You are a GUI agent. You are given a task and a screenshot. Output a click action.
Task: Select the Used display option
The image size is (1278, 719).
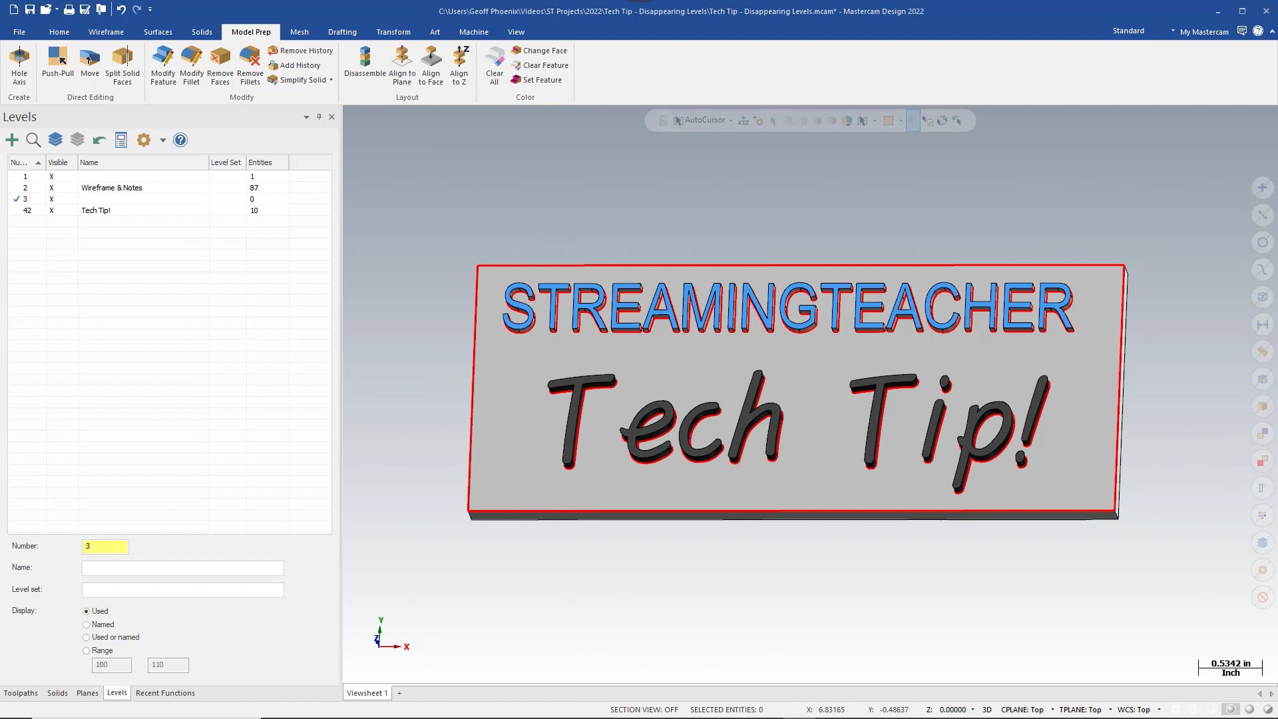[x=86, y=611]
